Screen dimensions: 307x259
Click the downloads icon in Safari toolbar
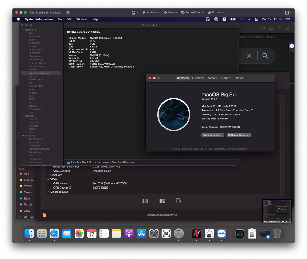(x=263, y=28)
